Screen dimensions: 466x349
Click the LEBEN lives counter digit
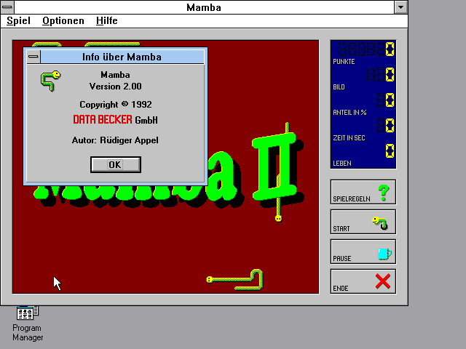pyautogui.click(x=390, y=151)
